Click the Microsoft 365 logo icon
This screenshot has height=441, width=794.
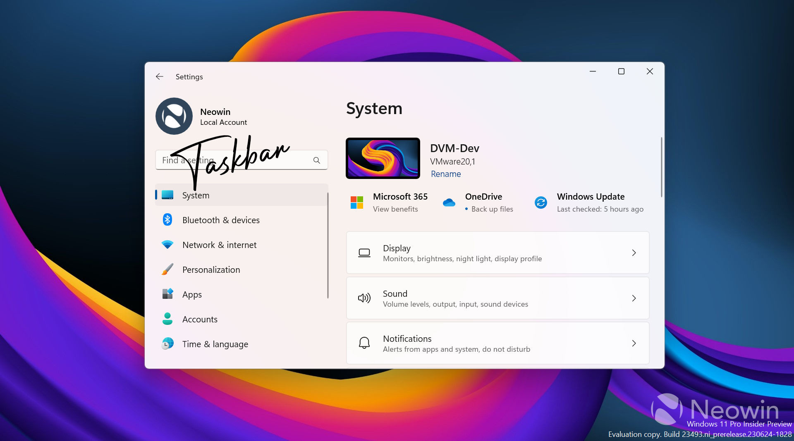coord(356,203)
